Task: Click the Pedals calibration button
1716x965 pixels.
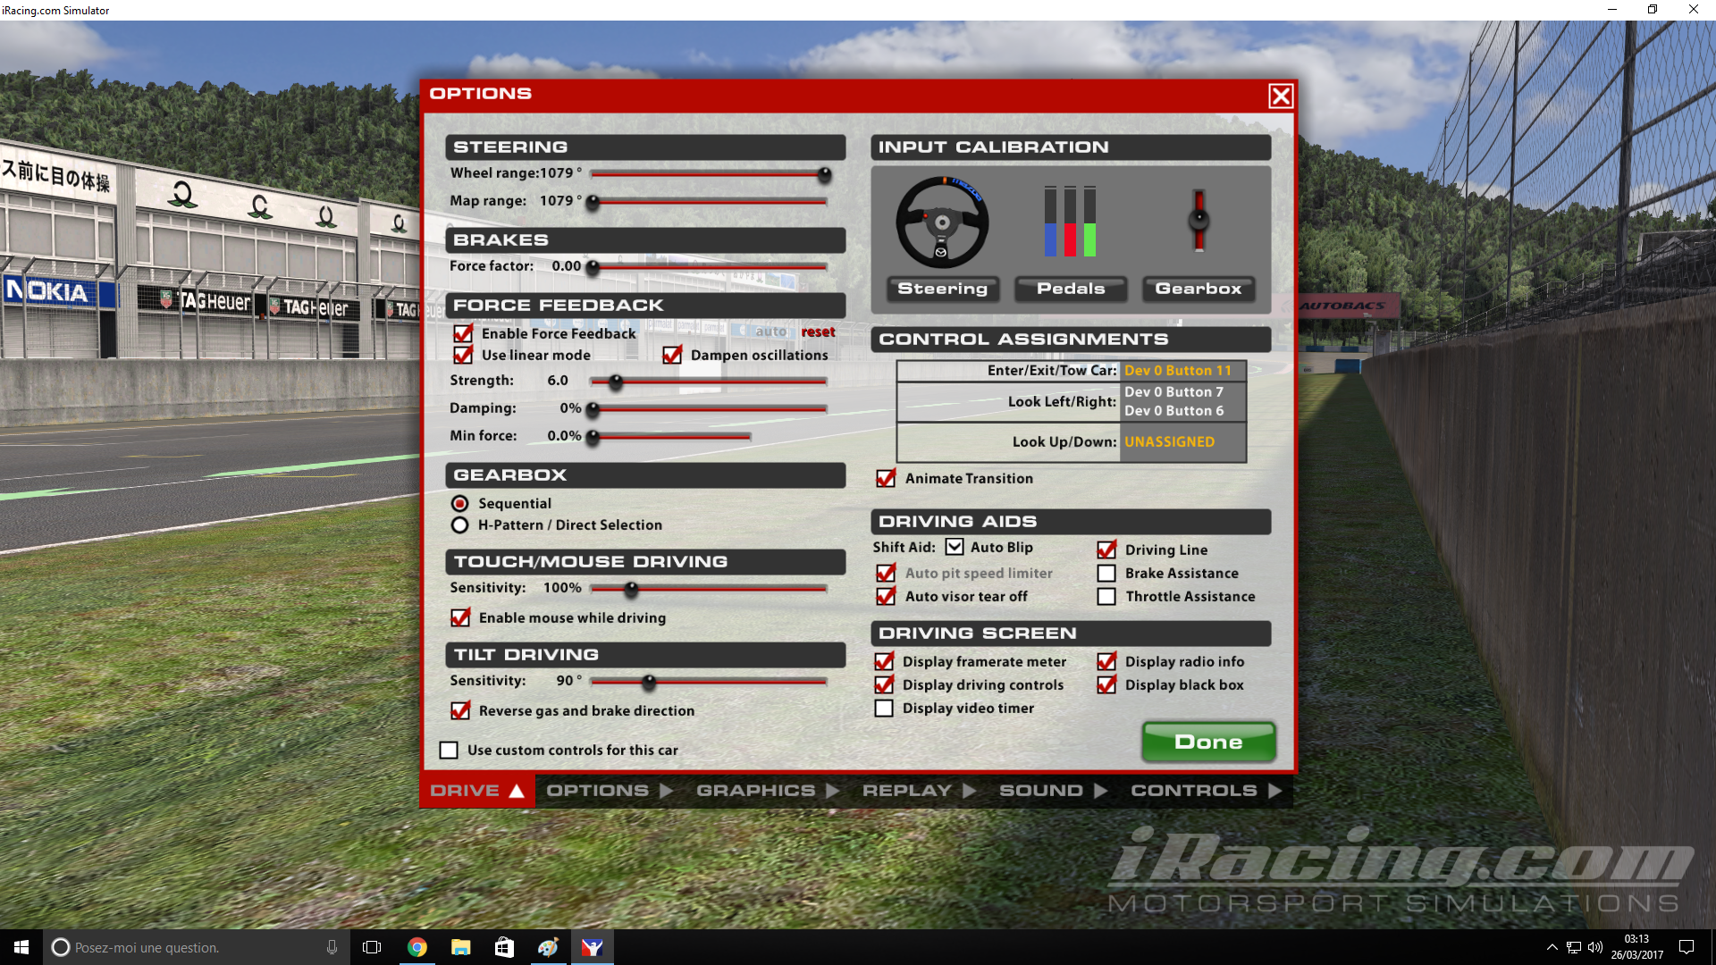Action: pyautogui.click(x=1071, y=289)
